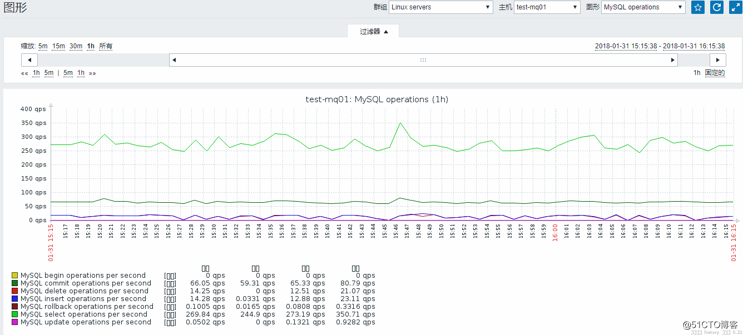Click bright green swatch for select operations
The image size is (743, 335).
point(15,314)
